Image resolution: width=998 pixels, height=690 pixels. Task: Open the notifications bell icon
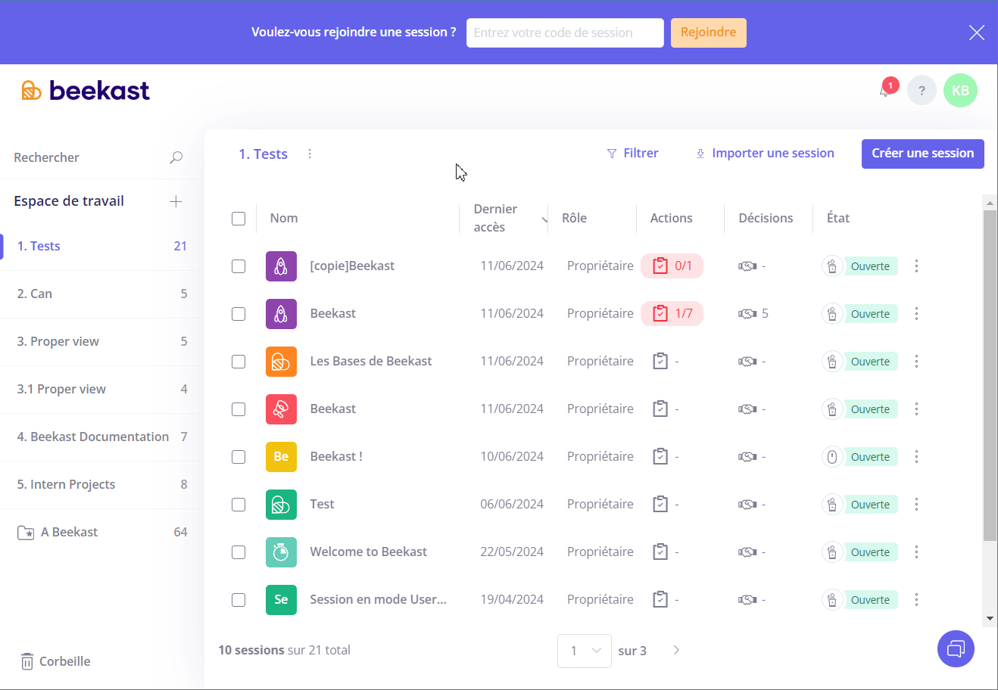click(885, 91)
